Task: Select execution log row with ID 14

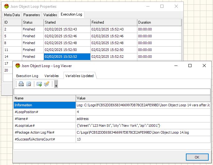Action: 92,57
